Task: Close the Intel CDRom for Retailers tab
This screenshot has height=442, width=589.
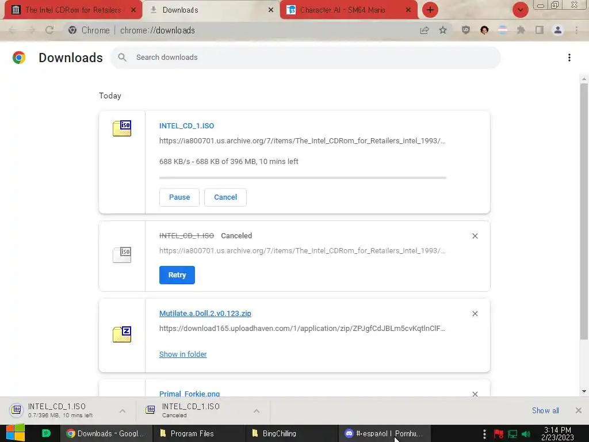Action: [133, 10]
